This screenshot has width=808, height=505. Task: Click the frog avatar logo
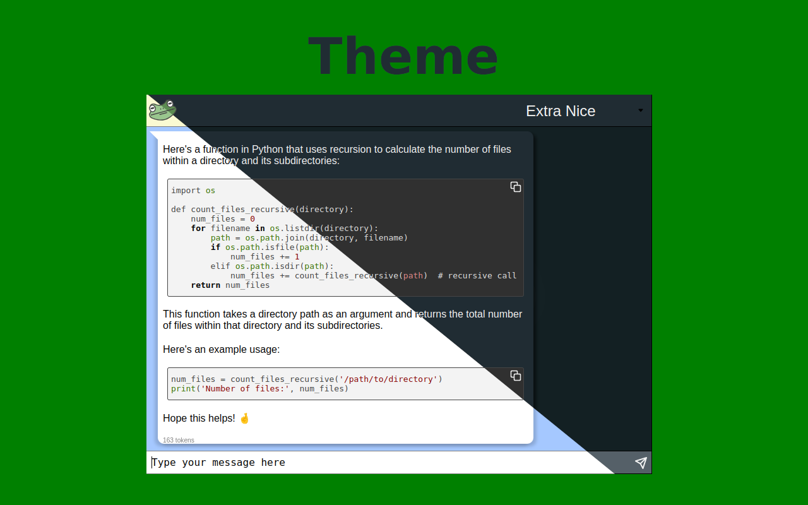pyautogui.click(x=162, y=110)
